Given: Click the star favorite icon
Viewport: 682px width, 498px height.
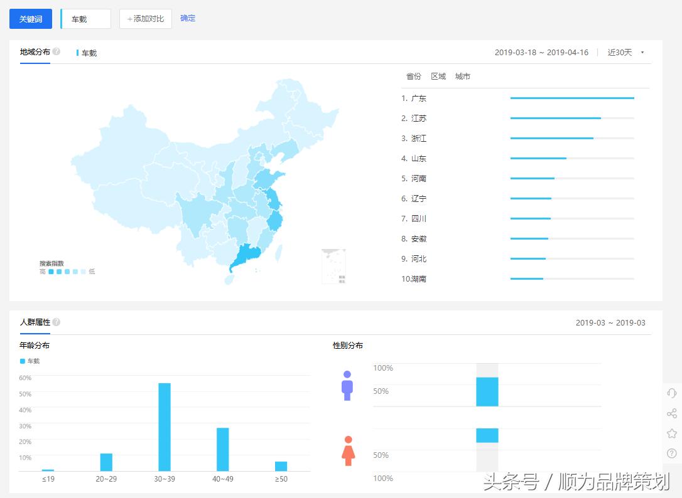Looking at the screenshot, I should coord(672,433).
